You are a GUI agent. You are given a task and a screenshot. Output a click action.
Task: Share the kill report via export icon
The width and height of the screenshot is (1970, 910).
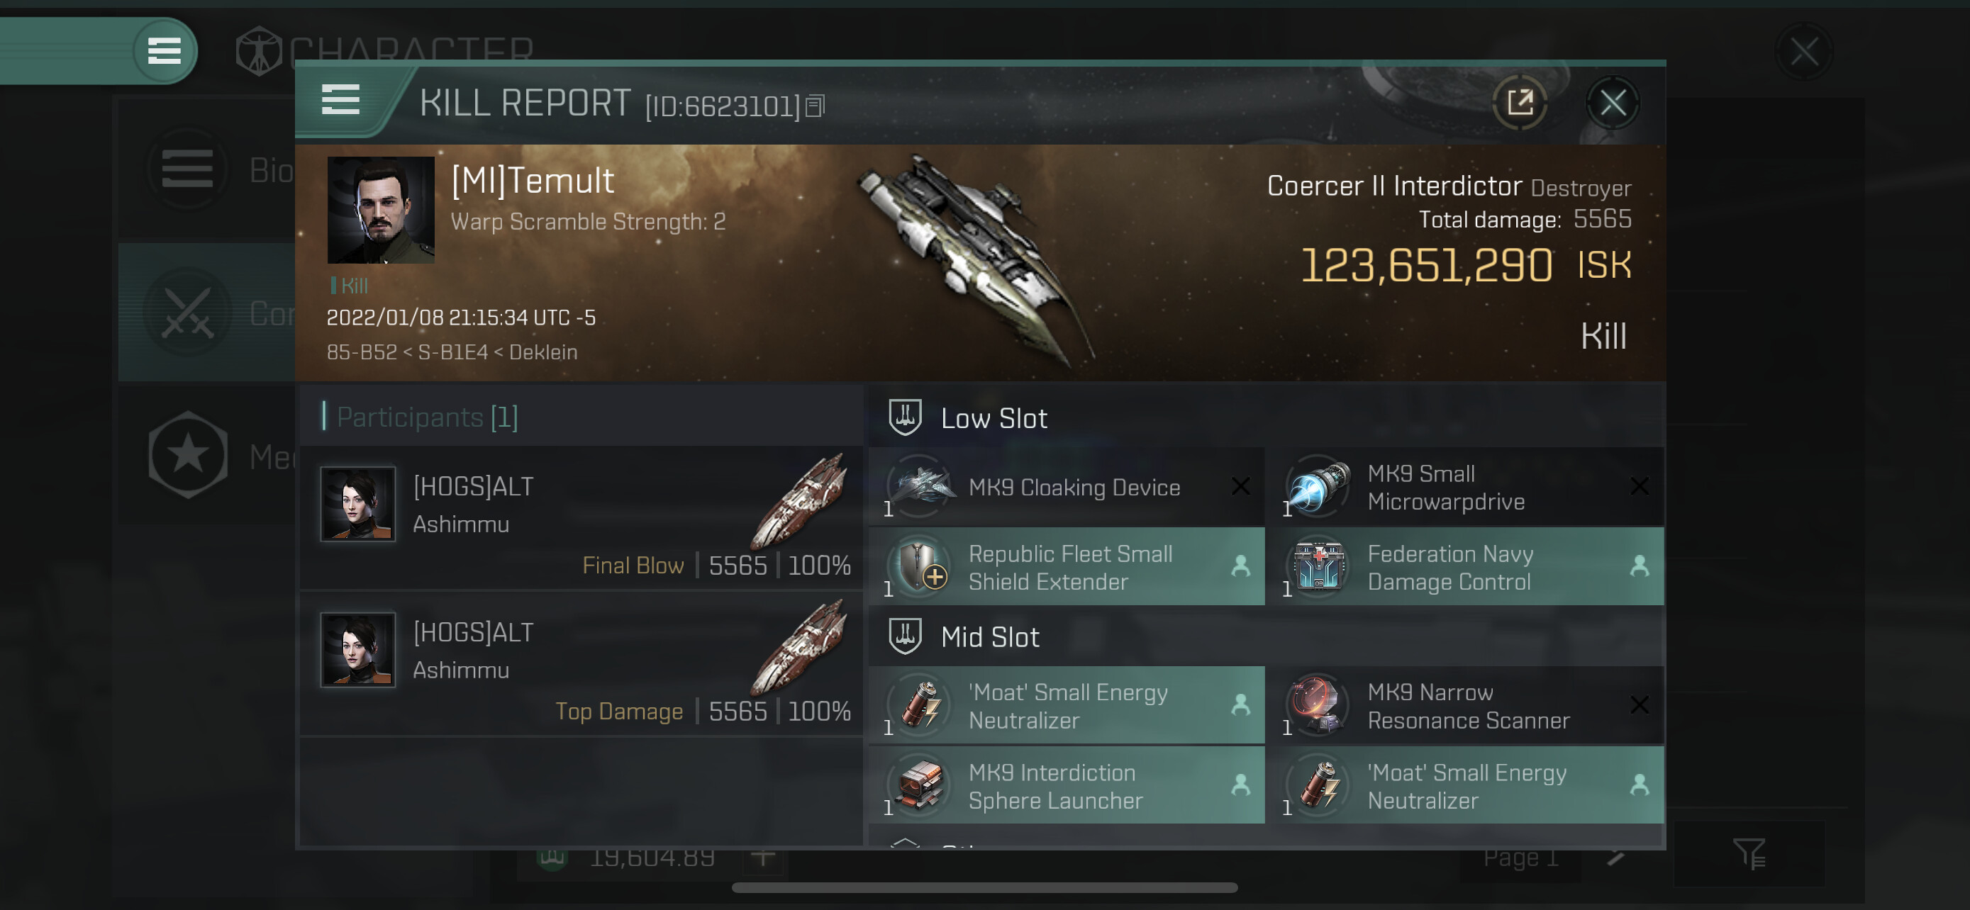(x=1520, y=102)
